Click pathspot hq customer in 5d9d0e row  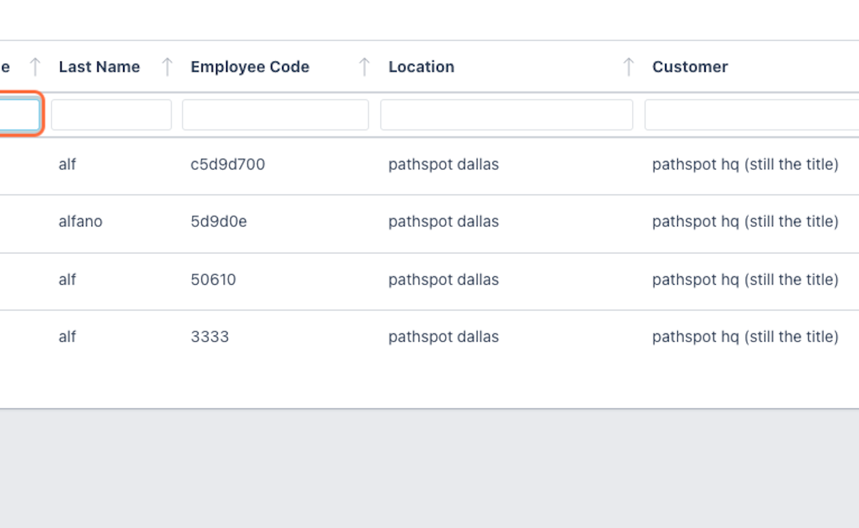pos(745,222)
